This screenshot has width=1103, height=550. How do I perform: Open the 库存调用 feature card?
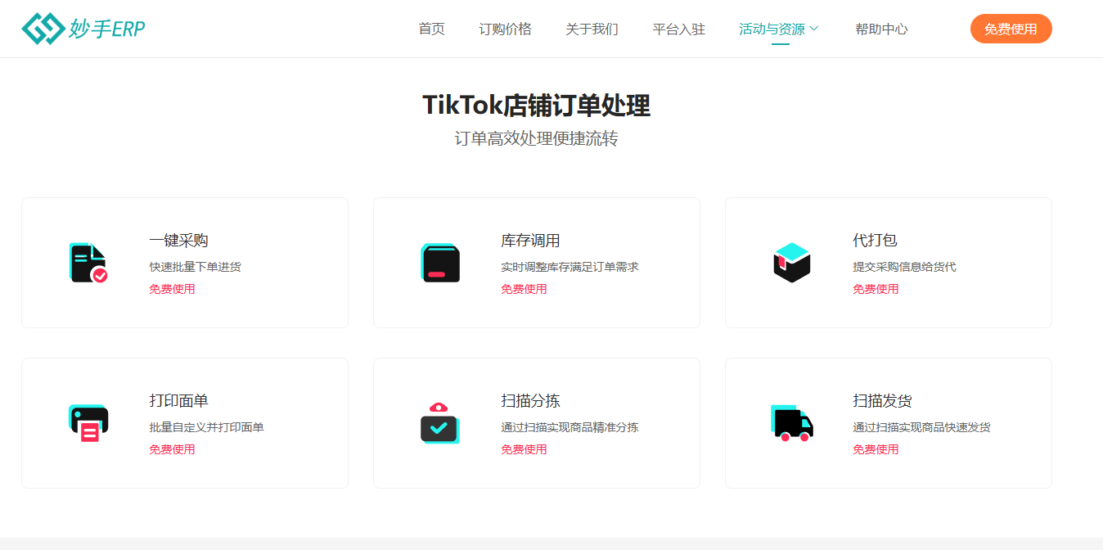[537, 262]
